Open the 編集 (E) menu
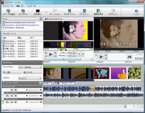145x113 pixels. pos(20,6)
